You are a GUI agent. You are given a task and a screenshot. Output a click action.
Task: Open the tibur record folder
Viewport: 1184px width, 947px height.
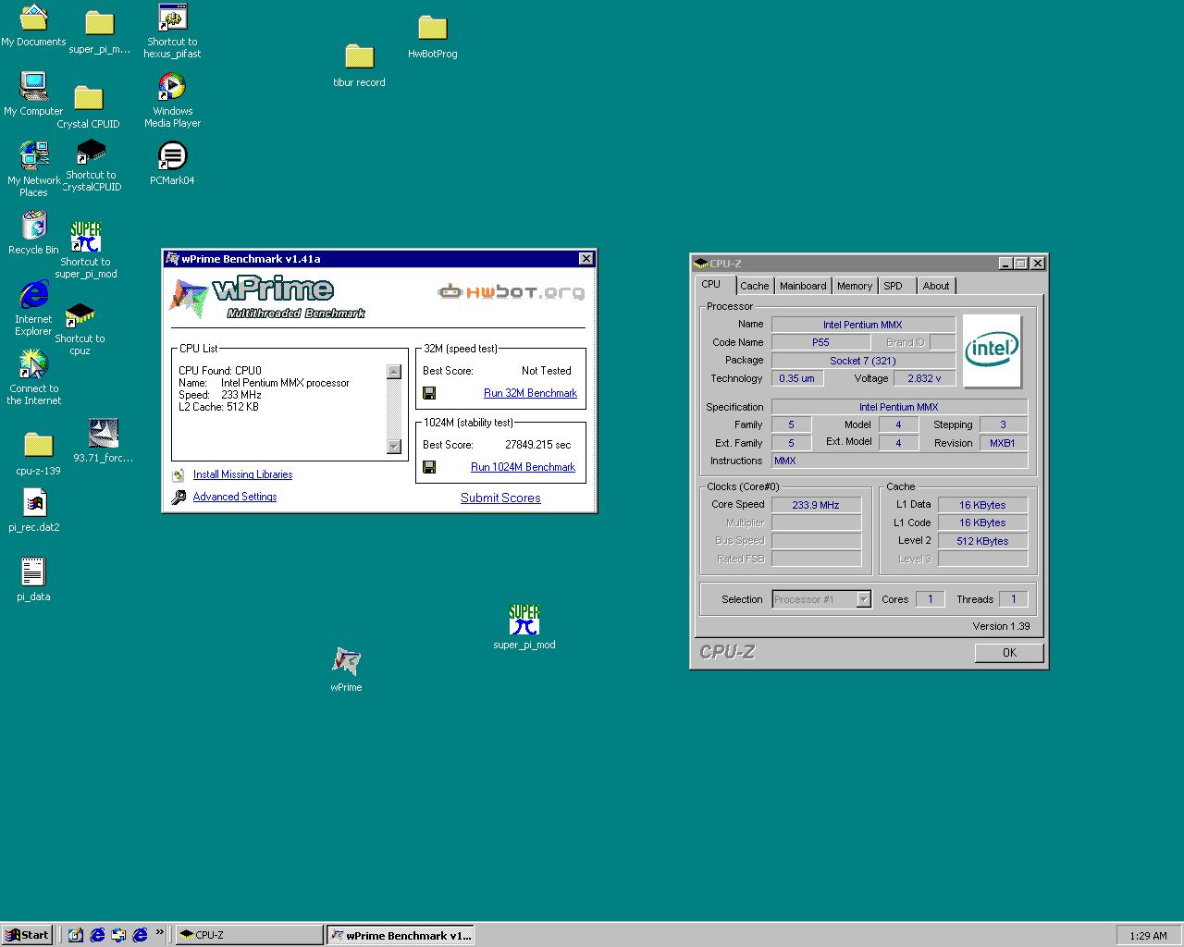[x=359, y=66]
